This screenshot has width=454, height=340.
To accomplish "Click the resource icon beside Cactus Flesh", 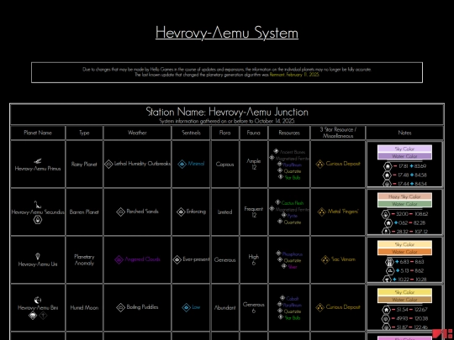I will 277,202.
